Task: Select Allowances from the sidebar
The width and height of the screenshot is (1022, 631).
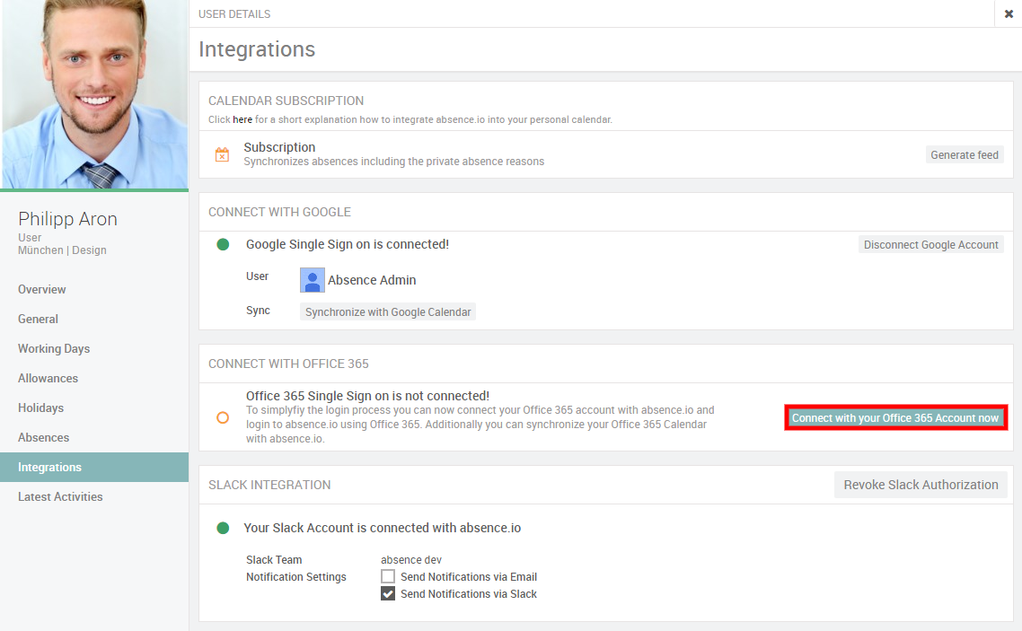Action: coord(48,378)
